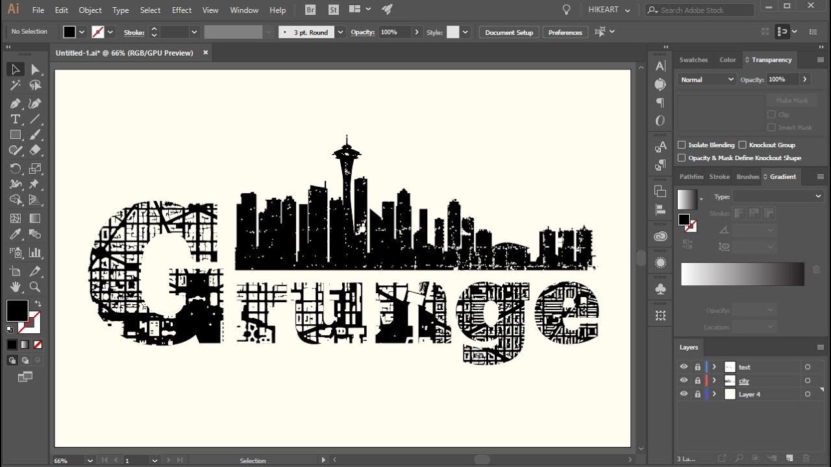Select the Pen tool
831x467 pixels.
pyautogui.click(x=16, y=103)
